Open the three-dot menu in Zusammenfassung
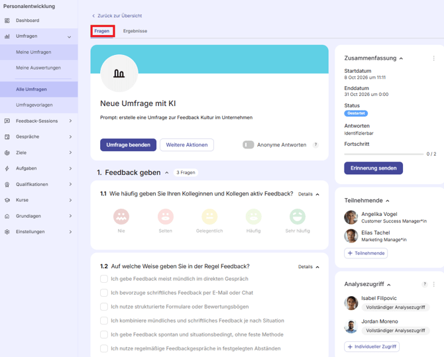Viewport: 444px width, 357px height. tap(433, 58)
